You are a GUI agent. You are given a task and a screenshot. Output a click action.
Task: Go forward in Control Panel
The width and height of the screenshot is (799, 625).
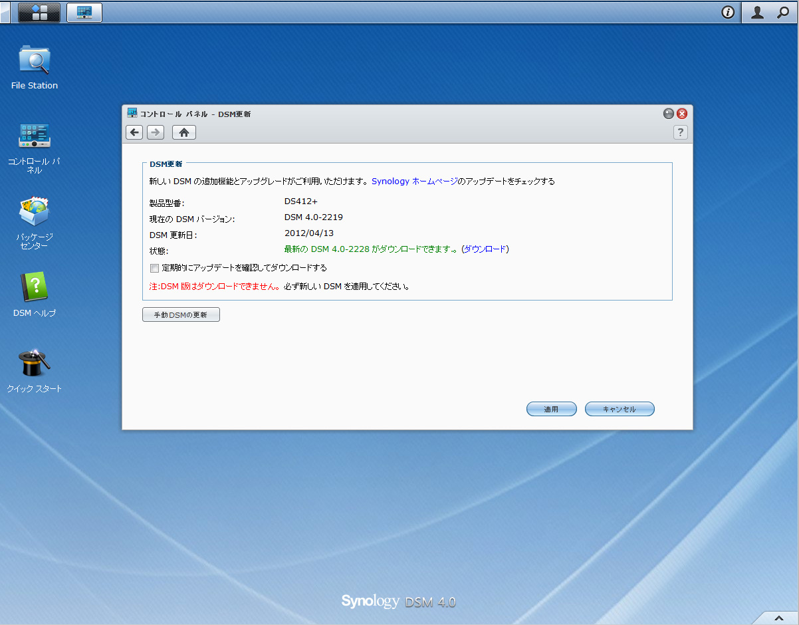pos(156,133)
